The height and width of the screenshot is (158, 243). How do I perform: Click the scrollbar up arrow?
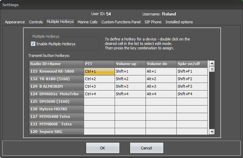click(212, 63)
